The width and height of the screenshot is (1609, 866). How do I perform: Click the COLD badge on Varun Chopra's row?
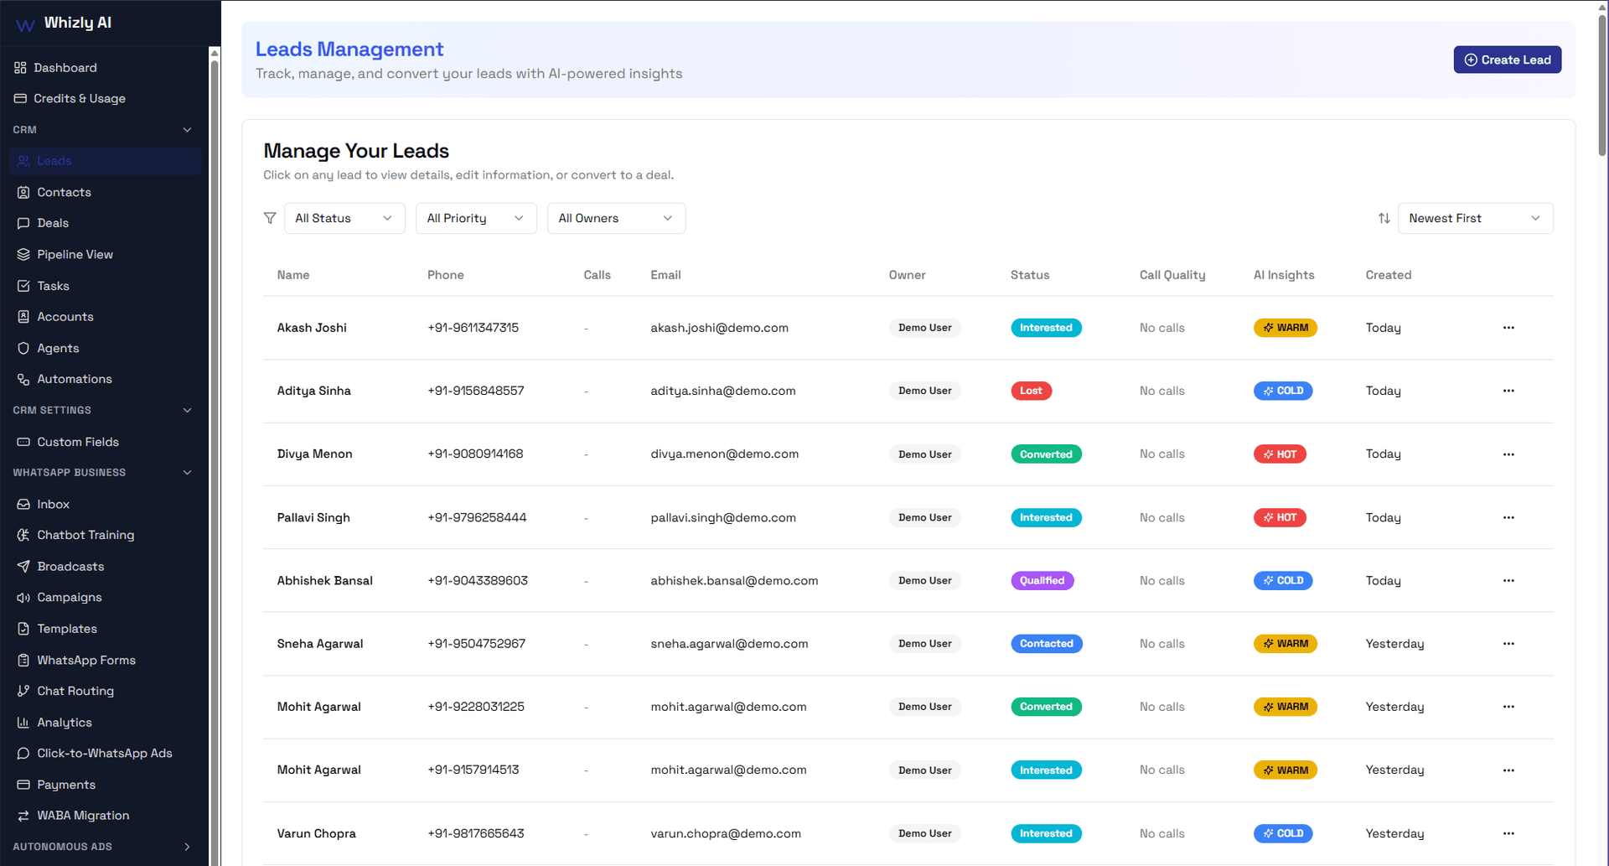pos(1282,833)
